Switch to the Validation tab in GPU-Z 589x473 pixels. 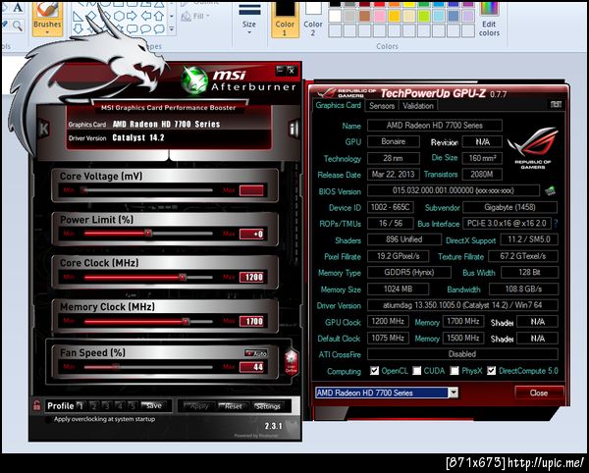418,106
